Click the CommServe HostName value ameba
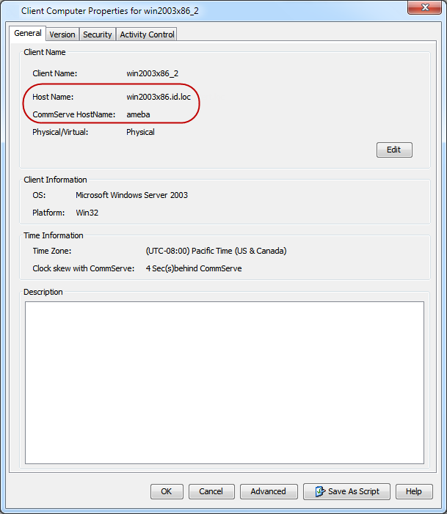 pos(139,114)
